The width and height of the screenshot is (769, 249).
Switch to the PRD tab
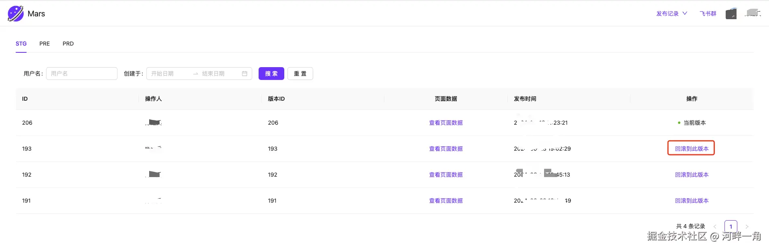[x=68, y=44]
